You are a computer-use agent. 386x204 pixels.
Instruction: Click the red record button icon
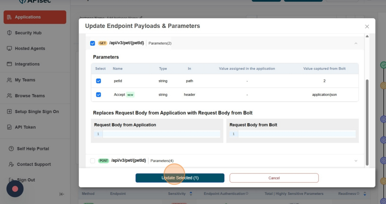click(15, 189)
